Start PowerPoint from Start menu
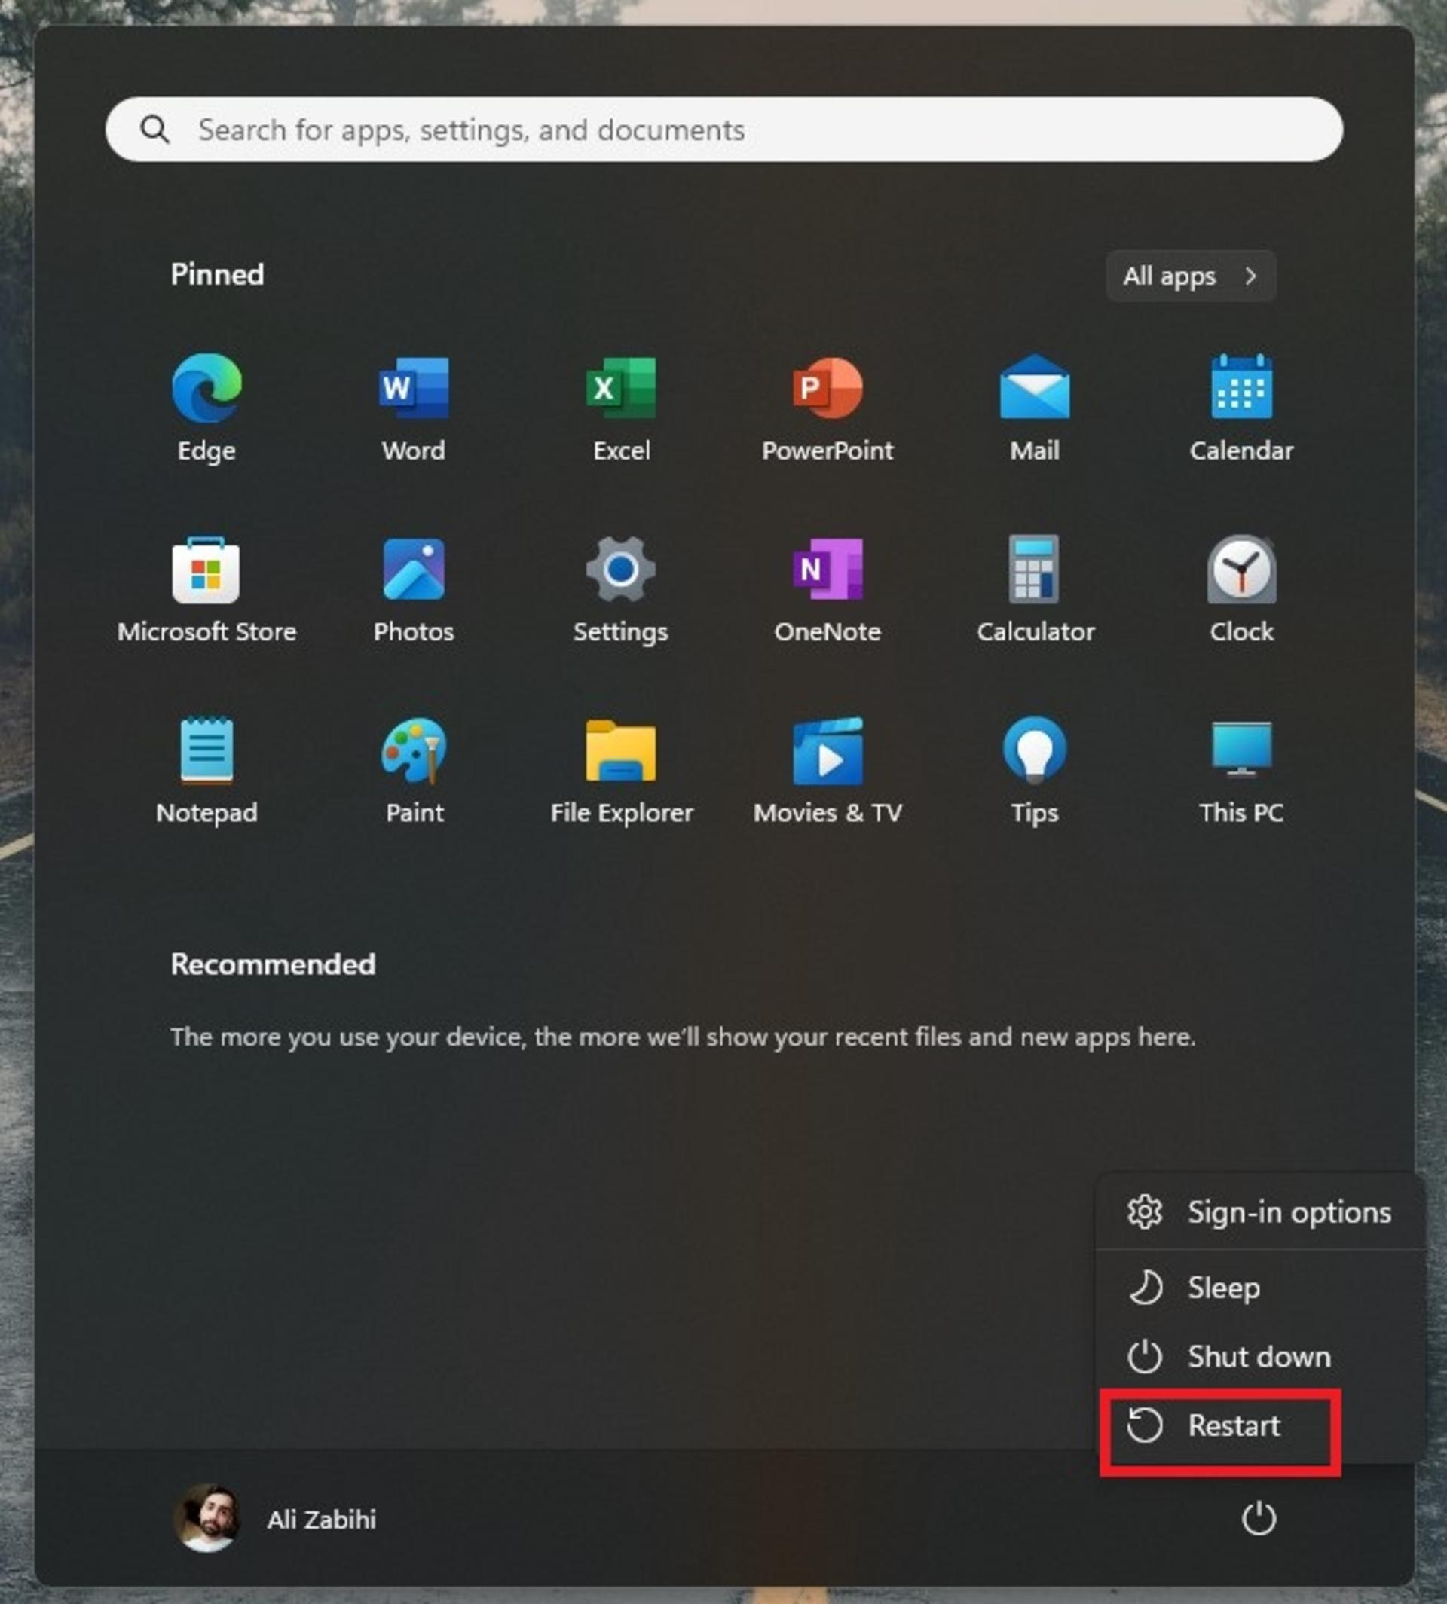Image resolution: width=1447 pixels, height=1604 pixels. tap(828, 408)
